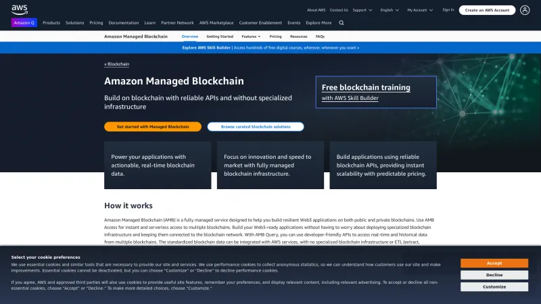Go to About AWS

click(316, 10)
